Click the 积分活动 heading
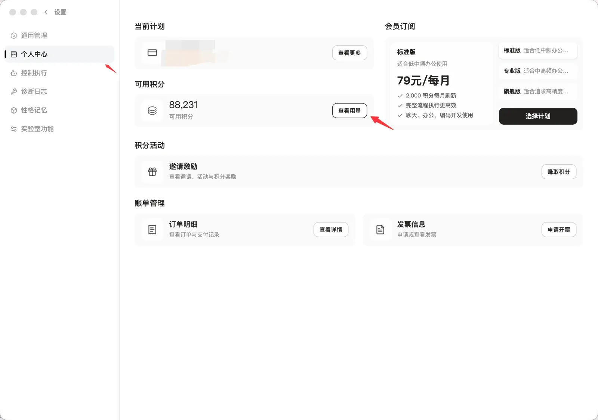Image resolution: width=598 pixels, height=420 pixels. tap(149, 146)
